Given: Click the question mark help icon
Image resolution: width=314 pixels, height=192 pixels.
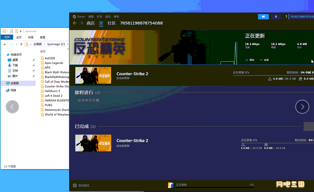Looking at the screenshot, I should tap(286, 16).
